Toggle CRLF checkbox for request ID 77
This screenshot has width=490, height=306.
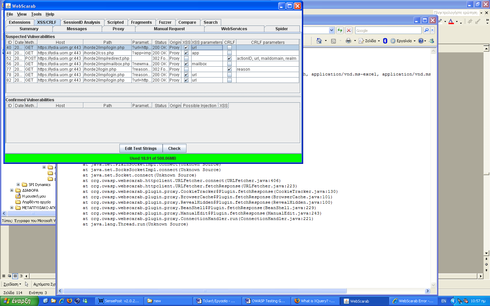click(x=229, y=69)
